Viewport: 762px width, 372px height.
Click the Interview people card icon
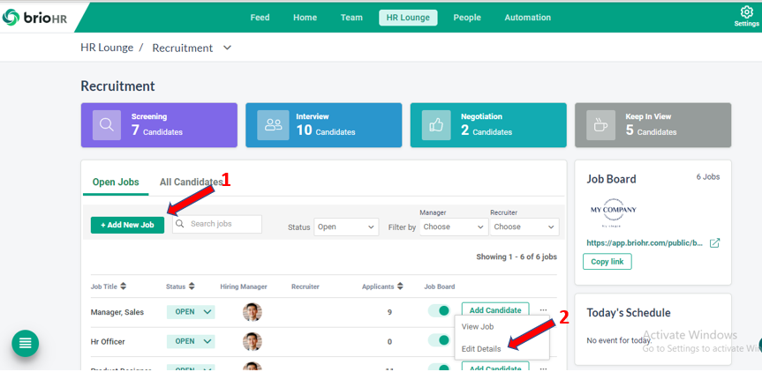tap(273, 124)
